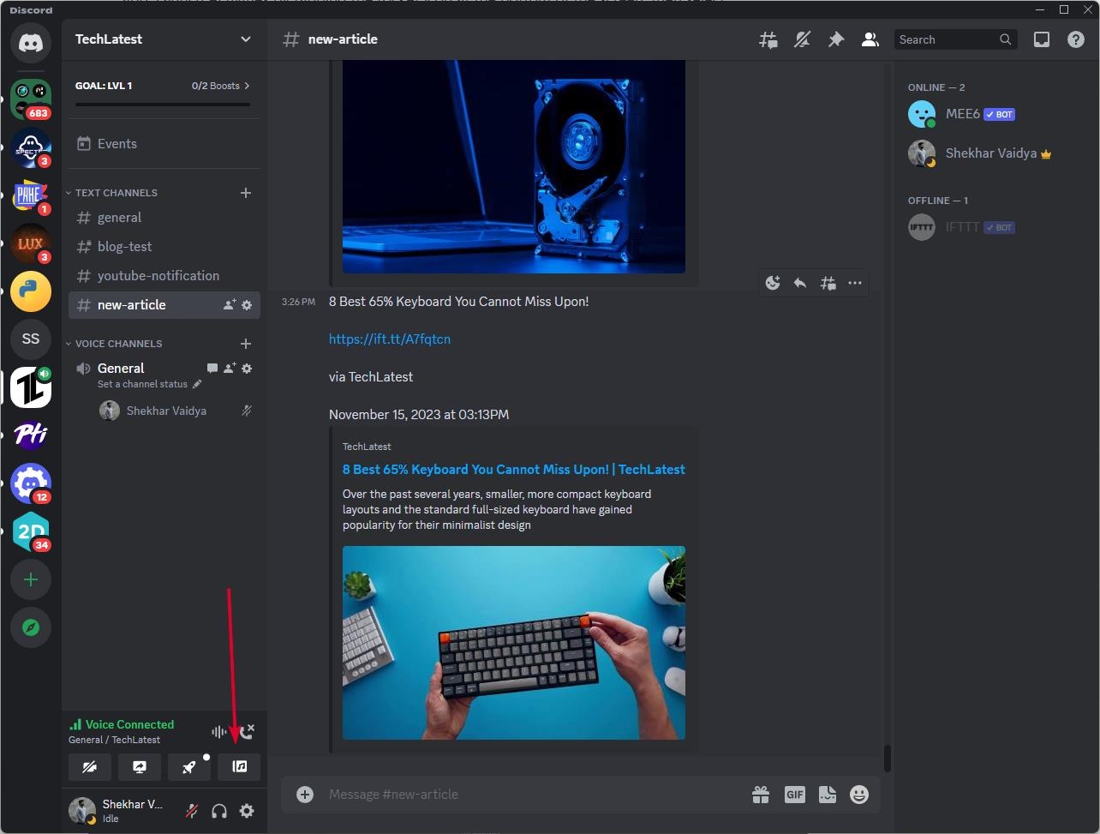This screenshot has width=1100, height=834.
Task: Switch to blog-test channel
Action: tap(164, 247)
